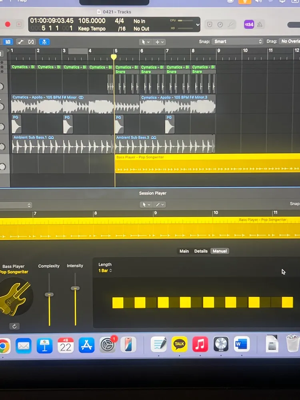
Task: Click the automation curve toolbar icon
Action: click(x=20, y=42)
